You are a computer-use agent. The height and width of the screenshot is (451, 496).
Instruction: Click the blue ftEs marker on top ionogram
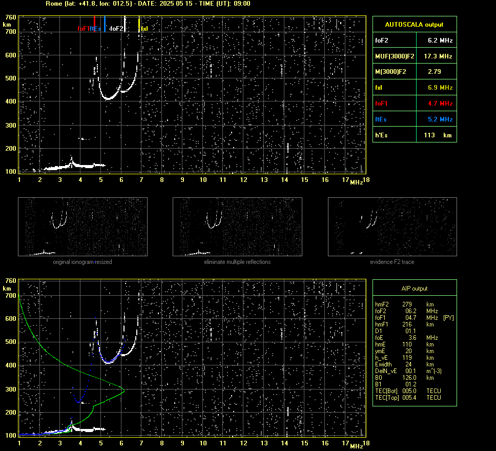[x=105, y=24]
